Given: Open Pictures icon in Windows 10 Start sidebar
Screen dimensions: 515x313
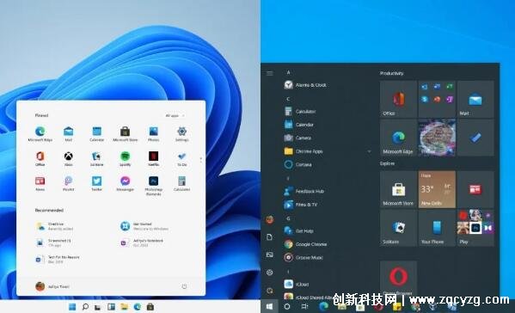Looking at the screenshot, I should 269,255.
